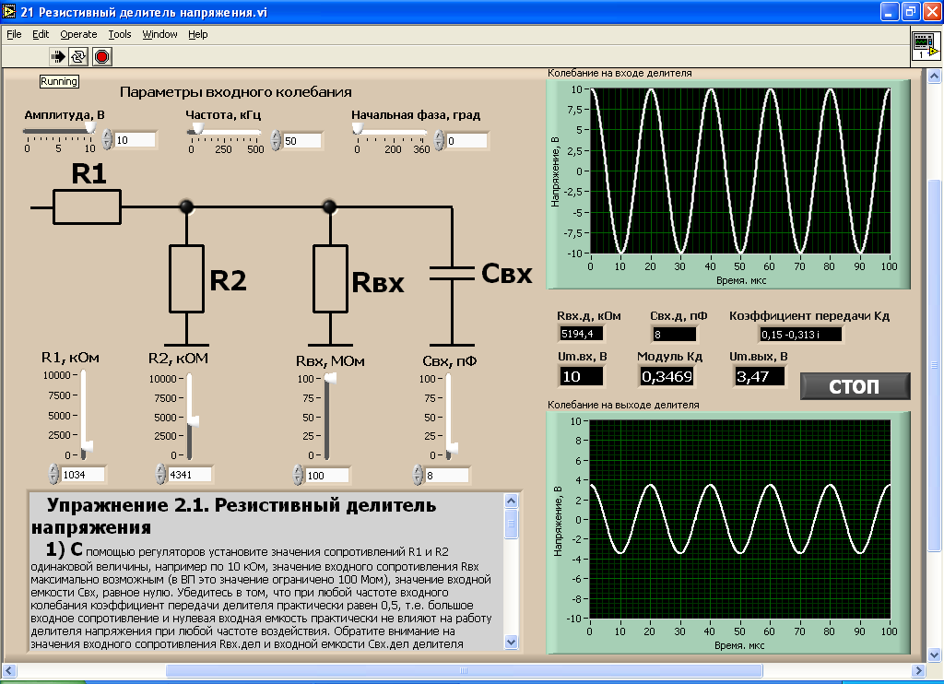Image resolution: width=944 pixels, height=684 pixels.
Task: Click the R1 resistor symbol in schematic
Action: click(88, 207)
